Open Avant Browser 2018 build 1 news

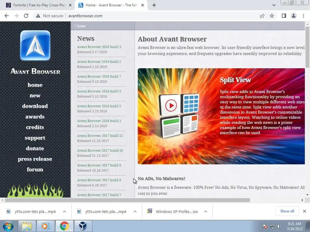click(x=99, y=121)
